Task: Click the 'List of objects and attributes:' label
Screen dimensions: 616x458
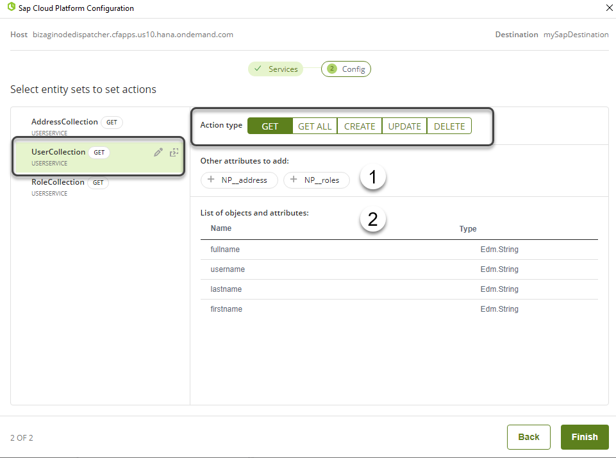Action: tap(254, 213)
